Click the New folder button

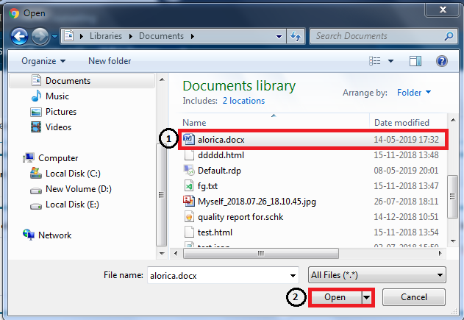[110, 61]
